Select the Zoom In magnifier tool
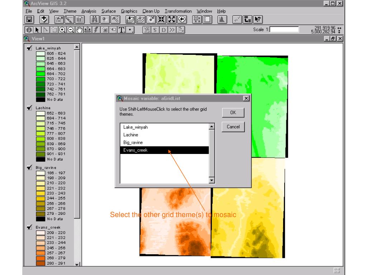Image resolution: width=367 pixels, height=275 pixels. pos(62,30)
